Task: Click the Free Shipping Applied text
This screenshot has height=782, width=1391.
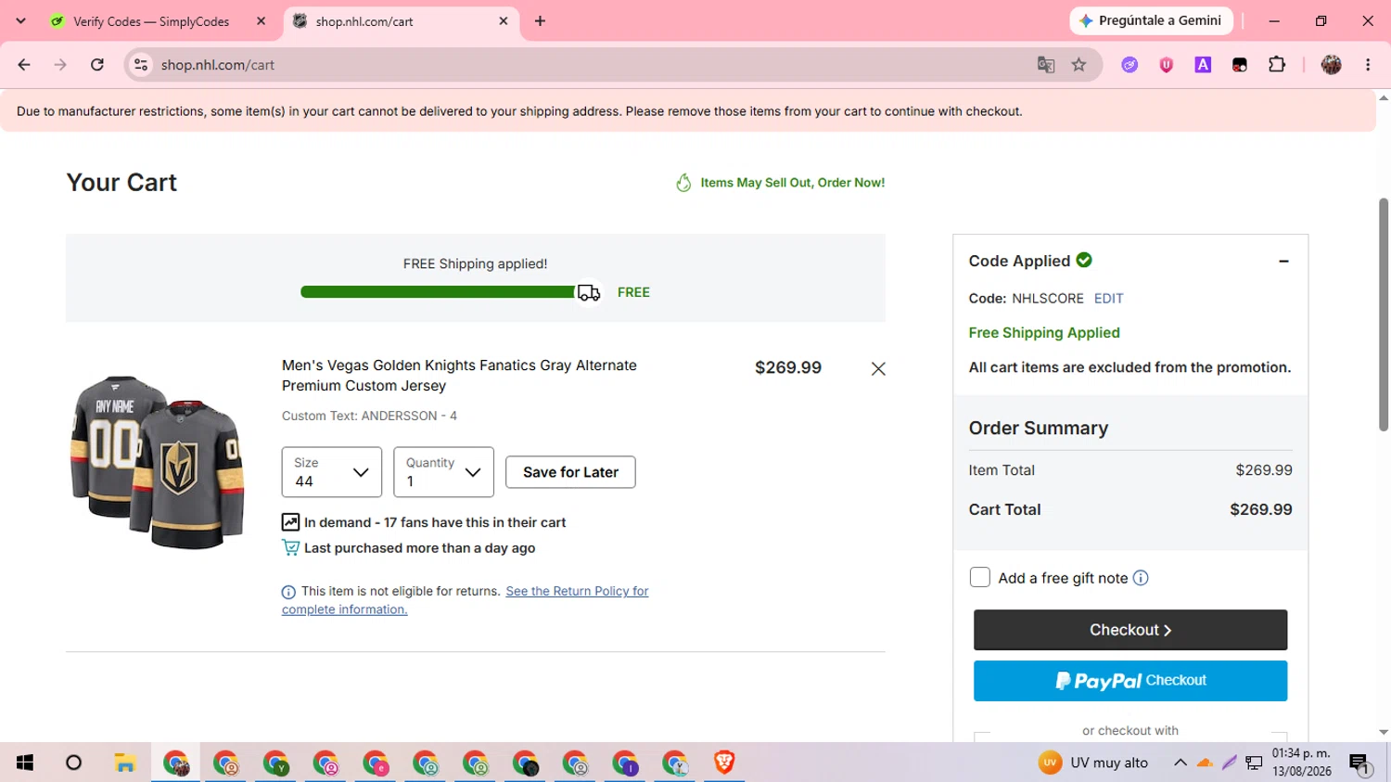Action: [1044, 333]
